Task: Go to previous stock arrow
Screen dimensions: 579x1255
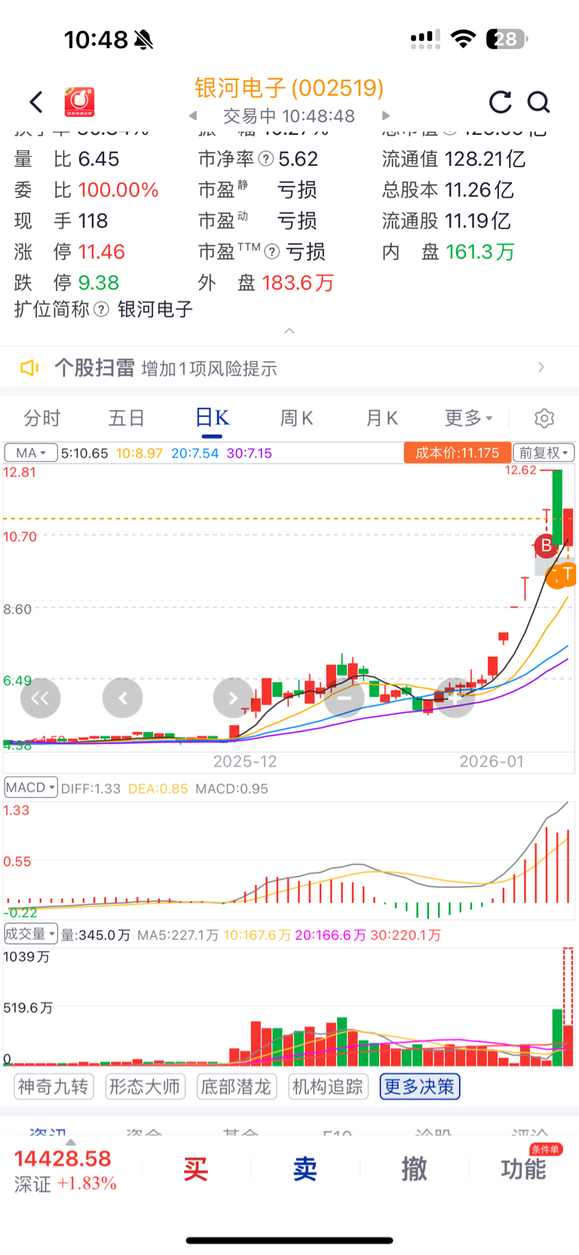Action: [193, 116]
